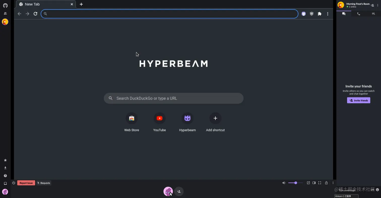This screenshot has height=198, width=381.
Task: Open the Requests control button
Action: pyautogui.click(x=44, y=183)
